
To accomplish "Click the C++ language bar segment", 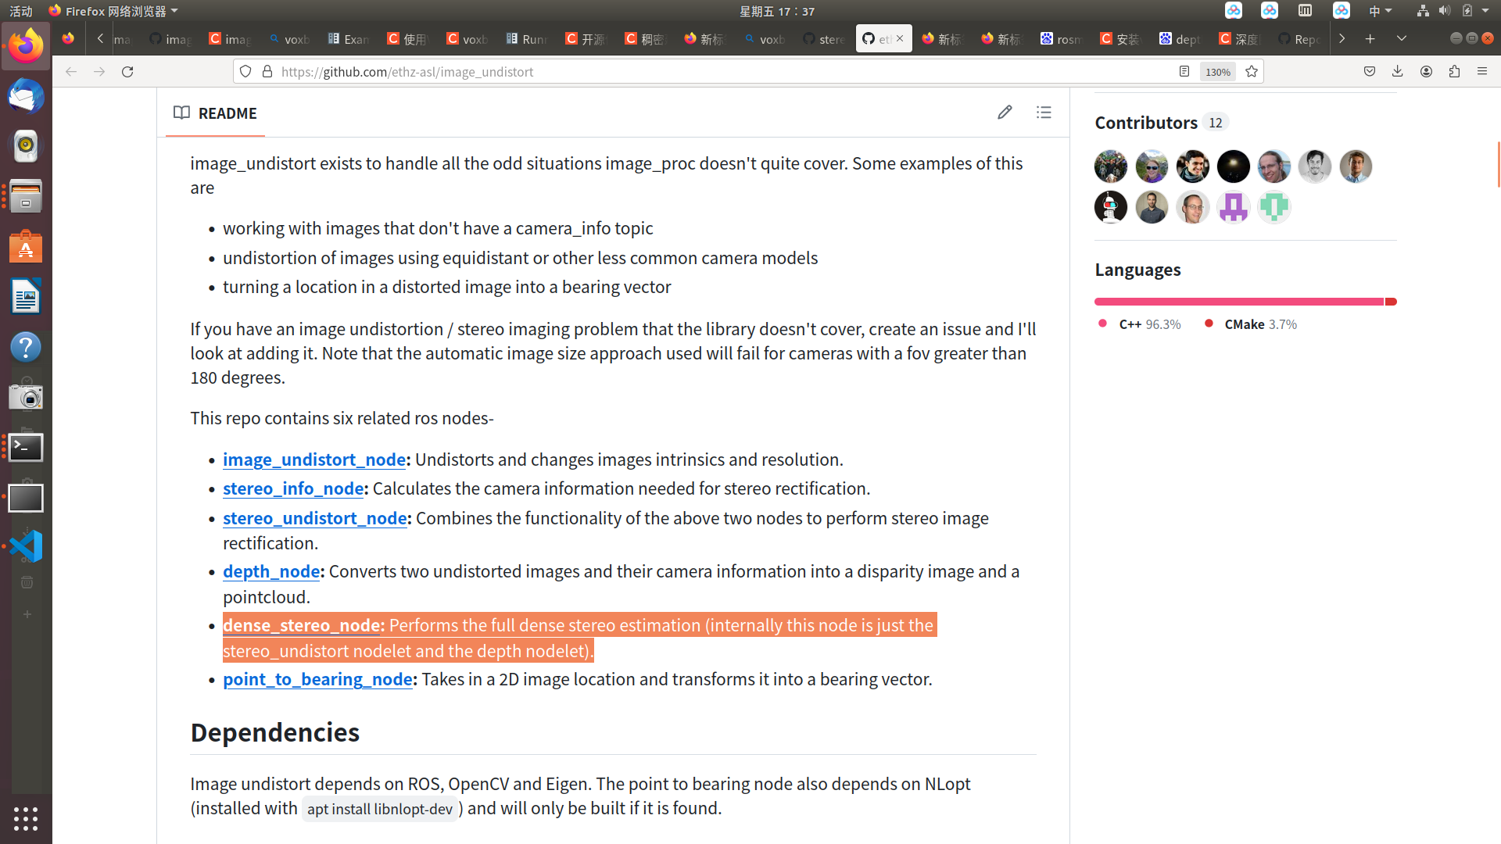I will click(x=1238, y=302).
